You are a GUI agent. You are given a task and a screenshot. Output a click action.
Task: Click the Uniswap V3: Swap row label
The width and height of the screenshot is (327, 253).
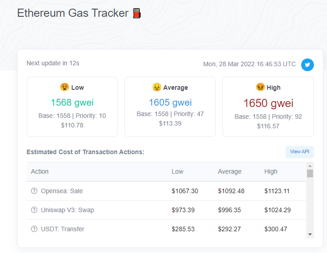point(67,210)
